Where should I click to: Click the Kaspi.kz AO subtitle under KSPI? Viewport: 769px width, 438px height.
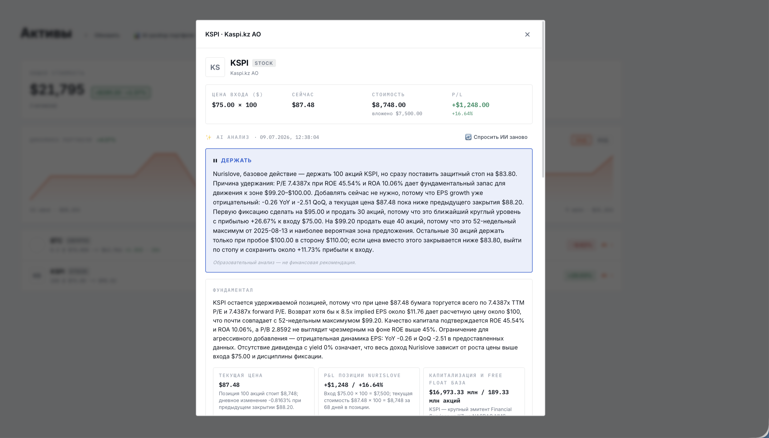pyautogui.click(x=244, y=73)
